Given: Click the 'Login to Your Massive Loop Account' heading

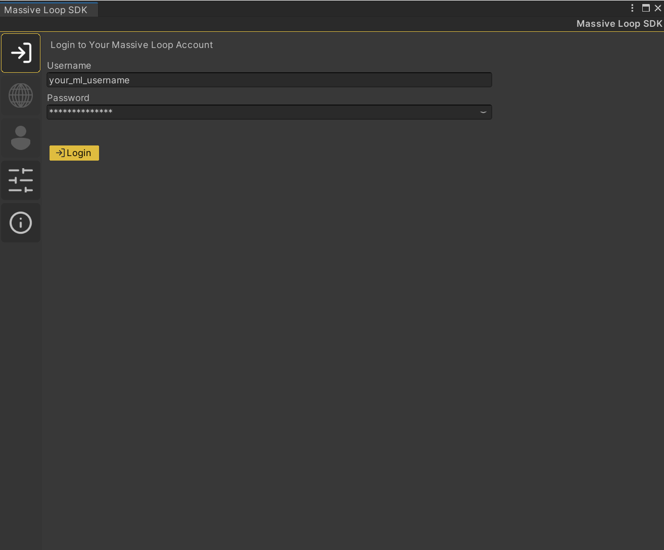Looking at the screenshot, I should click(131, 45).
